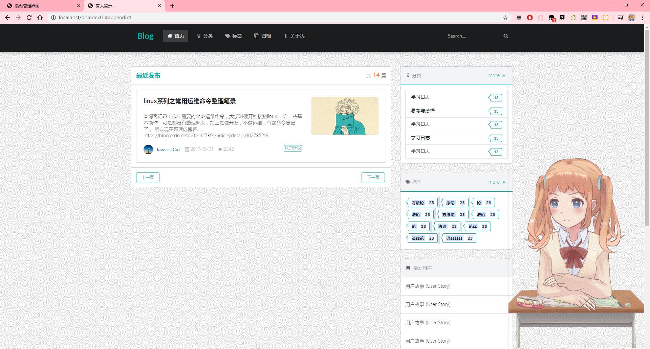Viewport: 650px width, 349px height.
Task: Click the browser home icon
Action: [40, 18]
